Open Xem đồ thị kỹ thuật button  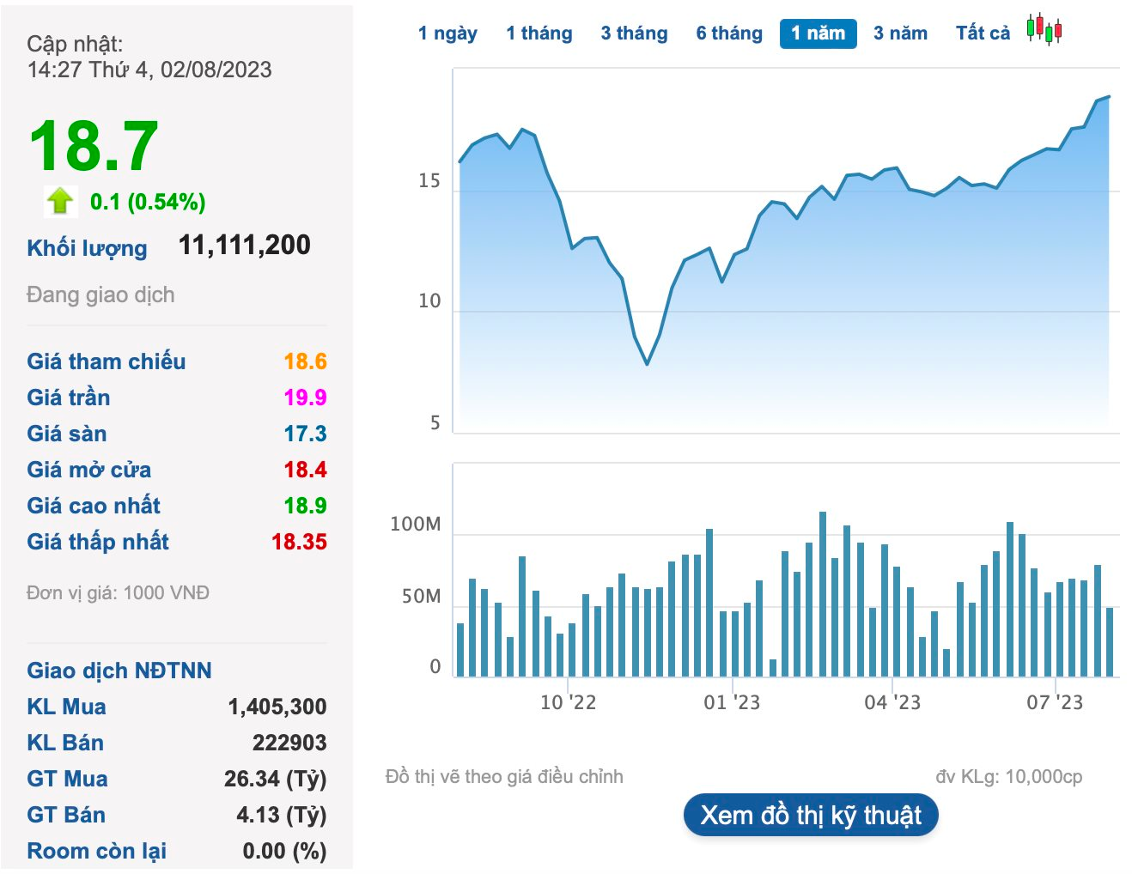click(x=811, y=815)
